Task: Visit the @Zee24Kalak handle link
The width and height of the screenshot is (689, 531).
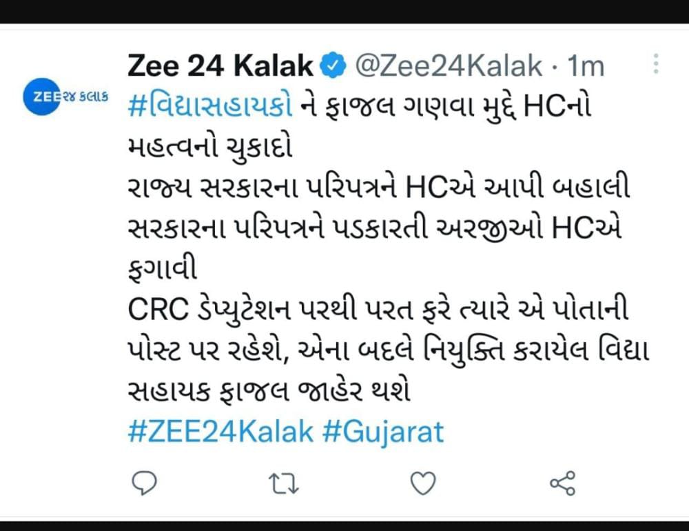Action: coord(449,66)
